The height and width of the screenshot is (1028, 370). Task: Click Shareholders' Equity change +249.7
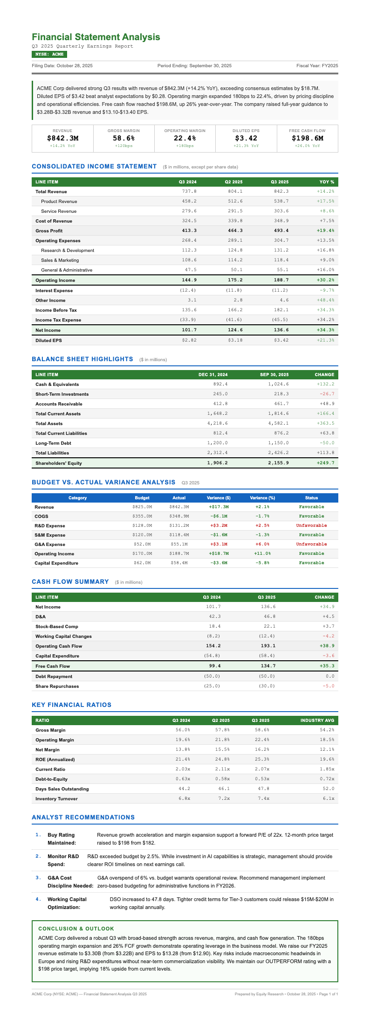pos(325,463)
